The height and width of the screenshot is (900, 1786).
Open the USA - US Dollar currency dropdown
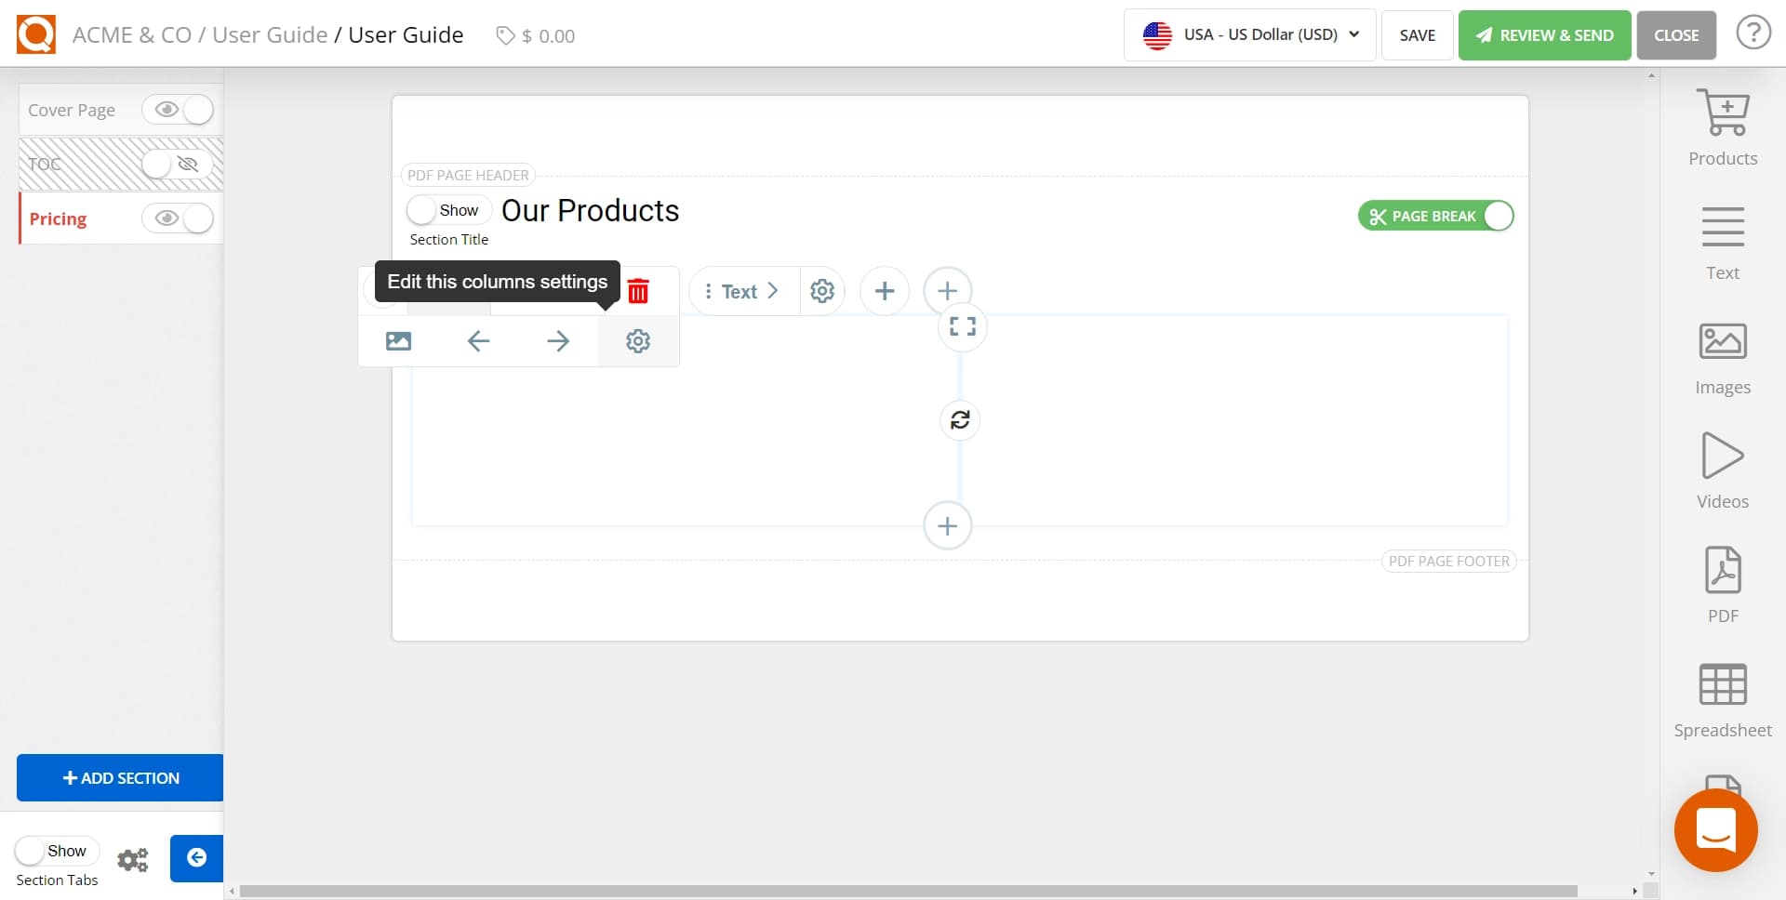pyautogui.click(x=1248, y=34)
